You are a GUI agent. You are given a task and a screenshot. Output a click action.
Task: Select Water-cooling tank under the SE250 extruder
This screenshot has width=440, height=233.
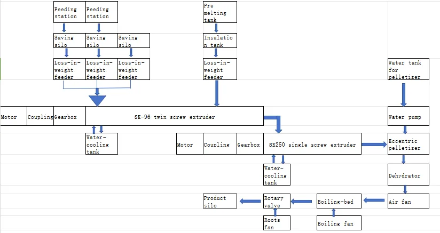pyautogui.click(x=277, y=174)
